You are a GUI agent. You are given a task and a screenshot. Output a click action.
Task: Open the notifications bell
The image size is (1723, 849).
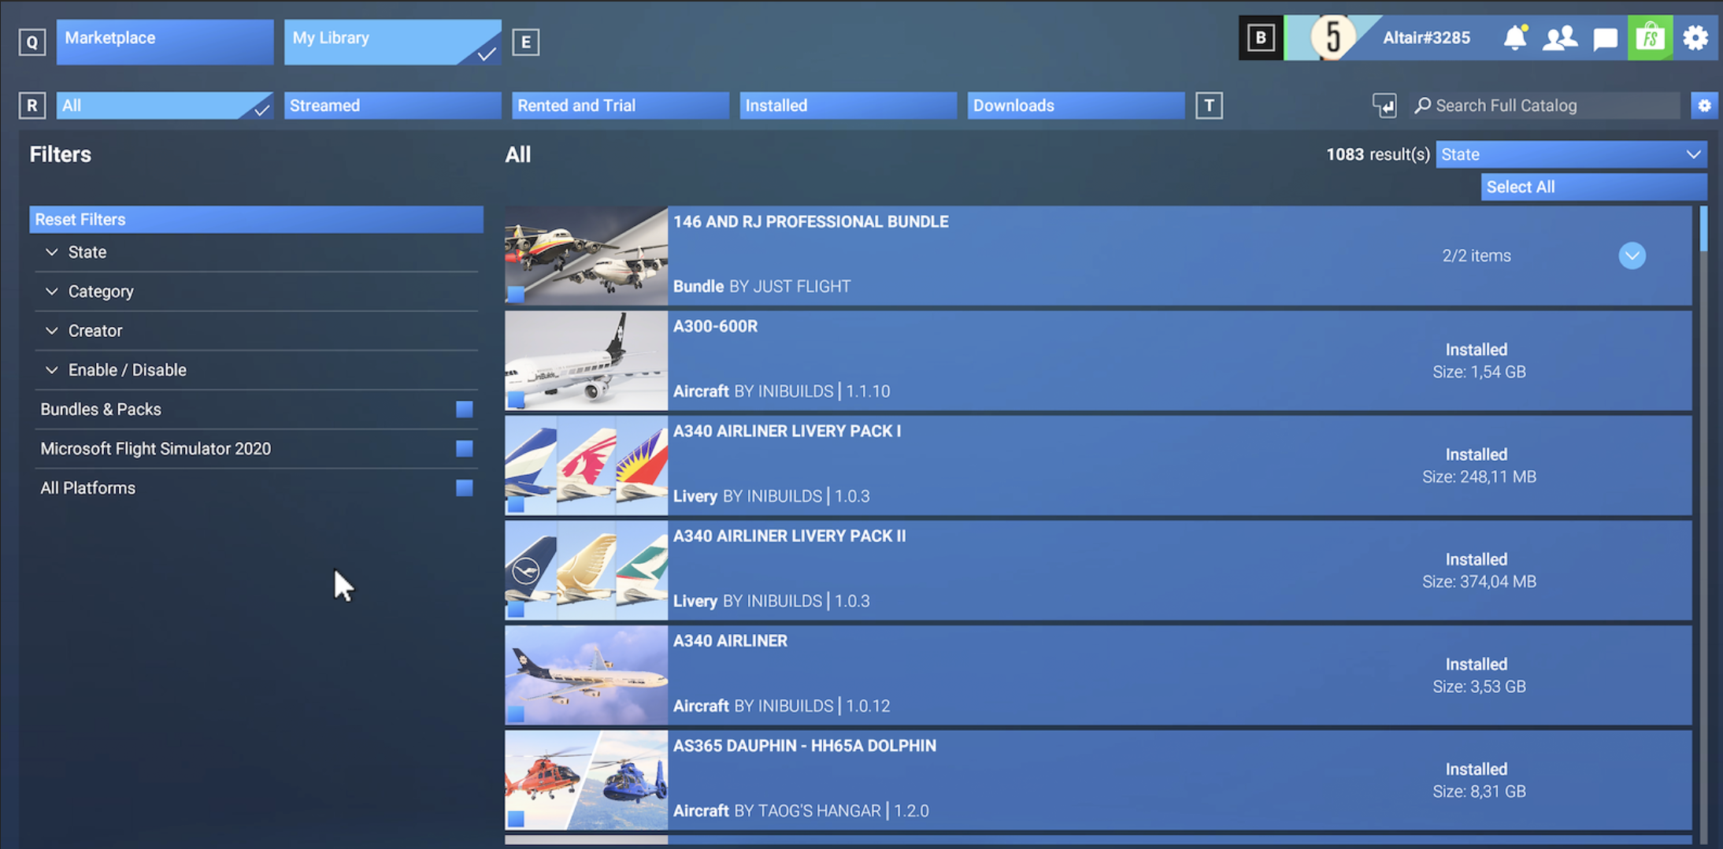(x=1515, y=38)
